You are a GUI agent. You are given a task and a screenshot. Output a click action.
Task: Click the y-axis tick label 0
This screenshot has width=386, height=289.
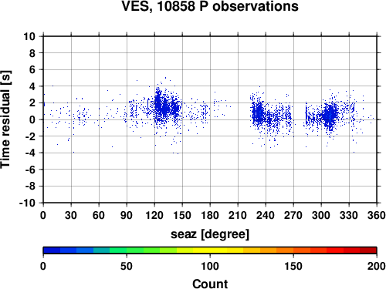(x=32, y=119)
